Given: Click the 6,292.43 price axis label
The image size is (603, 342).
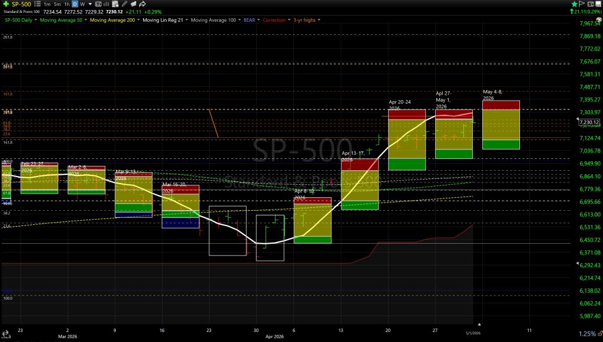Looking at the screenshot, I should pos(590,265).
